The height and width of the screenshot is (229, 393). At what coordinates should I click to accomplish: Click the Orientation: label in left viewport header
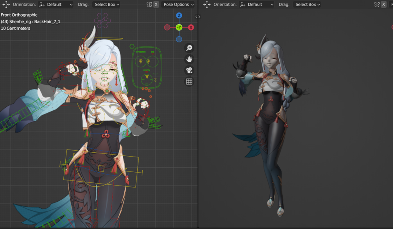click(24, 4)
